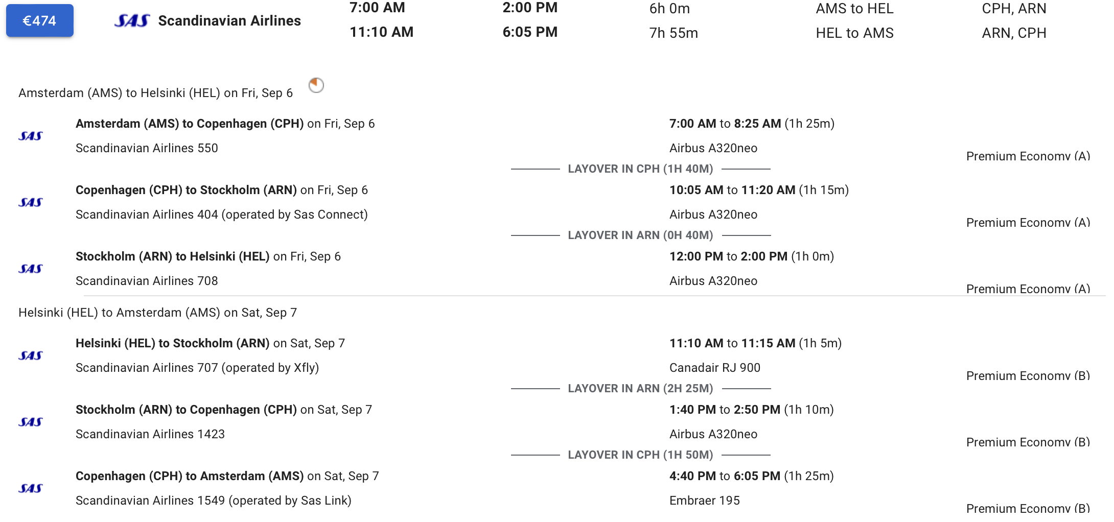Click the outbound stops text CPH, ARN
Screen dimensions: 1114x522
1014,9
